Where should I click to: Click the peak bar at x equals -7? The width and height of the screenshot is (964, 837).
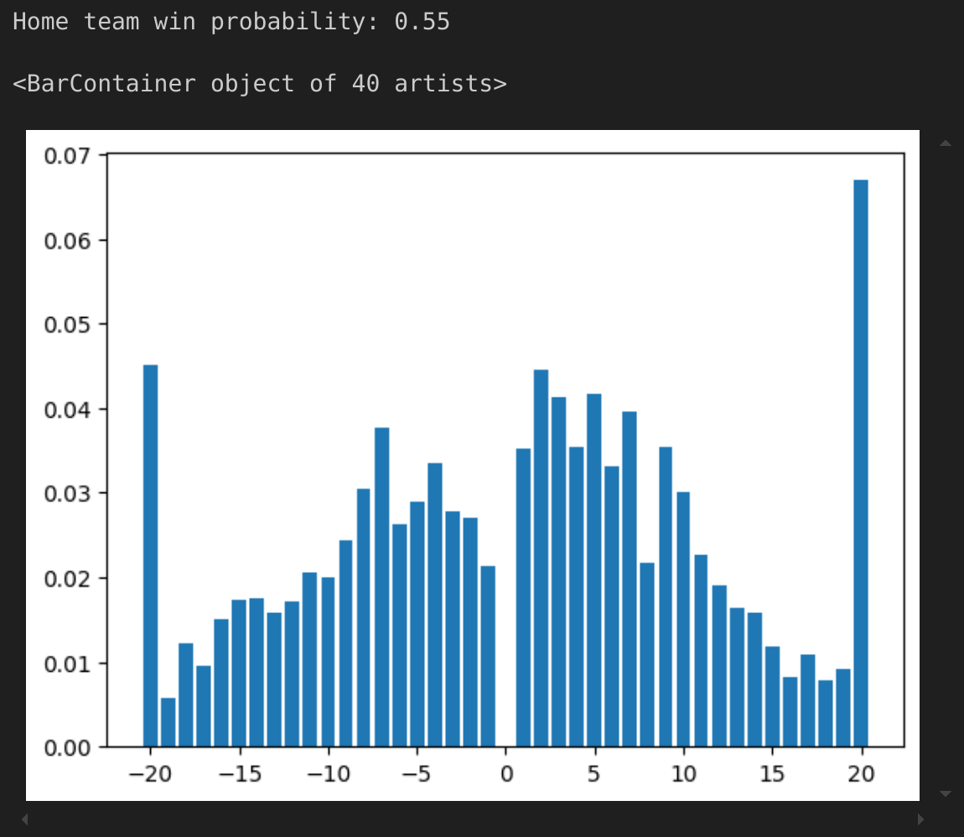(x=381, y=587)
